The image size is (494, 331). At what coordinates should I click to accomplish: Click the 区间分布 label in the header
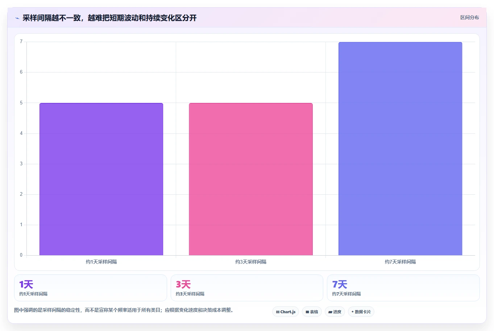tap(469, 17)
